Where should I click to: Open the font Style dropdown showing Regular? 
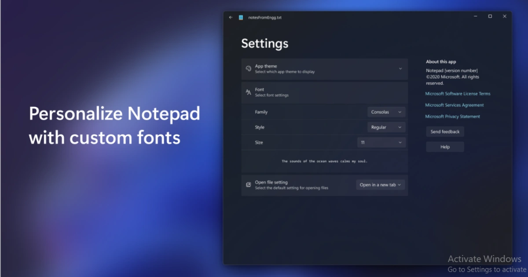386,127
